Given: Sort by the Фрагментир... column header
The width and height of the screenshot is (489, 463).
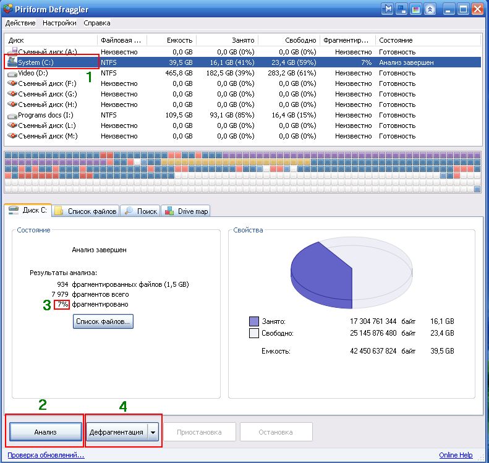Looking at the screenshot, I should pos(347,40).
